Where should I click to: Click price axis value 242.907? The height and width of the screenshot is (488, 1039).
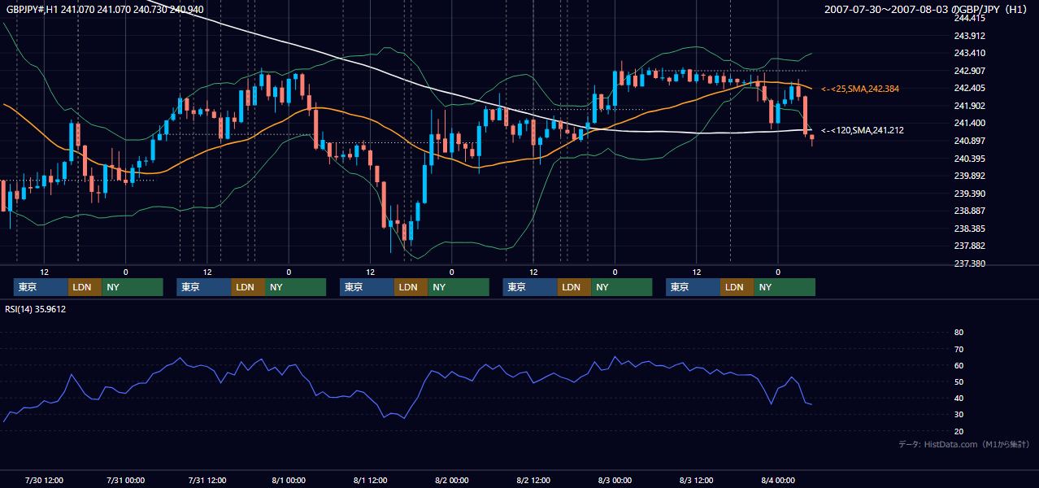pos(969,70)
